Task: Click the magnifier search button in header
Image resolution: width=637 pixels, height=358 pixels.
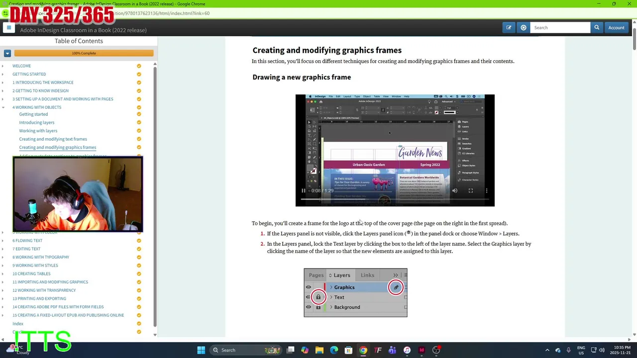Action: [x=597, y=28]
